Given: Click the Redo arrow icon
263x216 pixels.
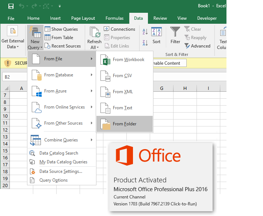Looking at the screenshot, I should tap(34, 6).
